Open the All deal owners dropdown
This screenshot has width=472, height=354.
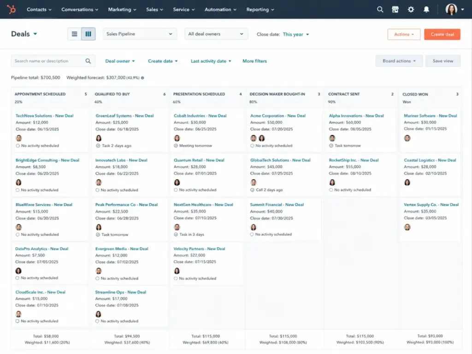point(216,34)
